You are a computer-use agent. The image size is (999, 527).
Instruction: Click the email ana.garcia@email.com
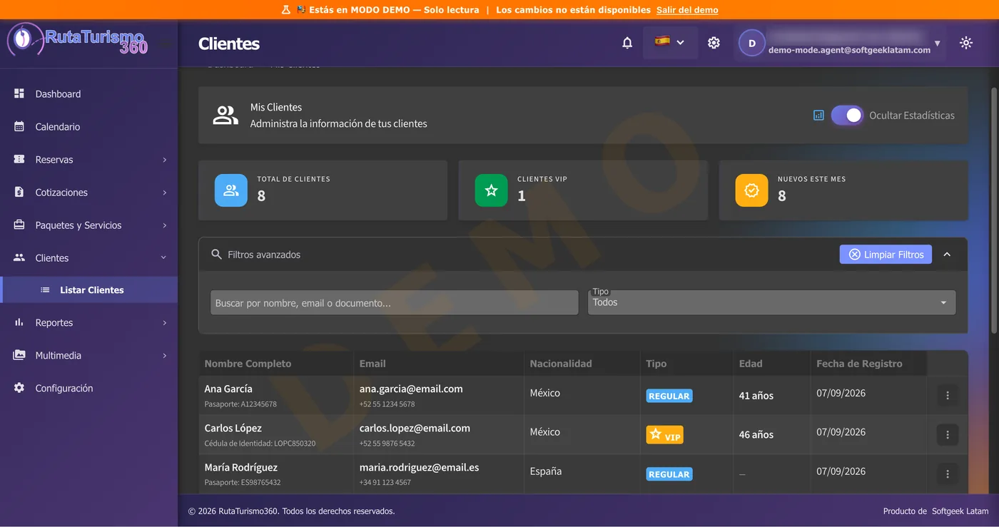(411, 389)
